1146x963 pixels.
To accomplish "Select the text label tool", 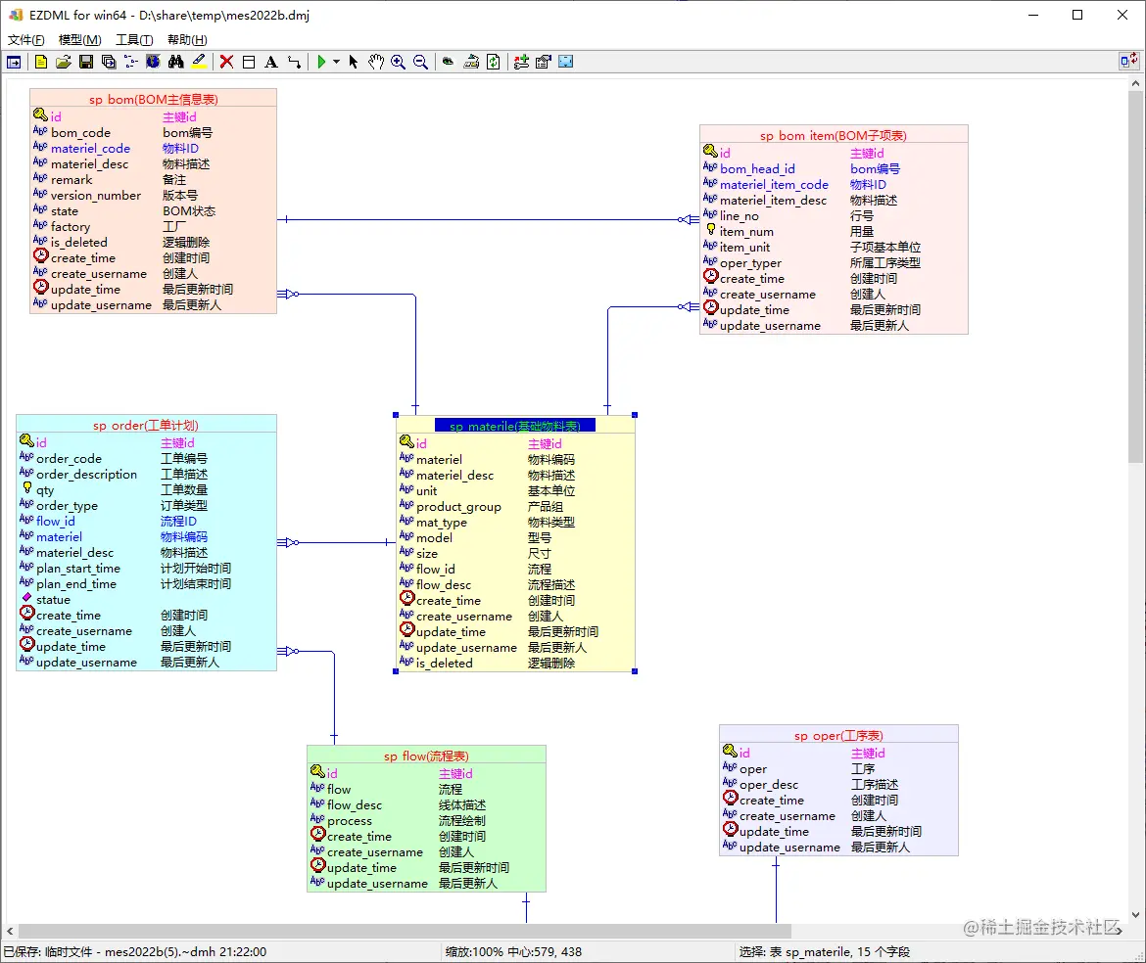I will [x=271, y=62].
